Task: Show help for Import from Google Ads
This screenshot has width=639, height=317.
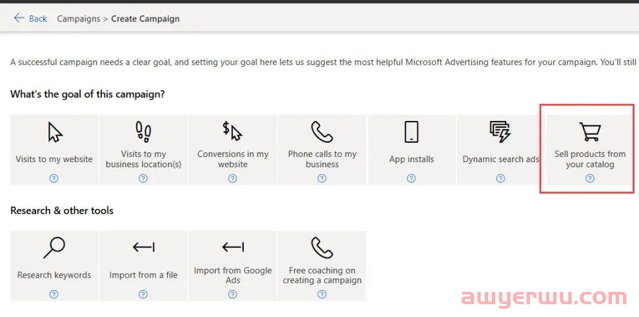Action: tap(233, 294)
